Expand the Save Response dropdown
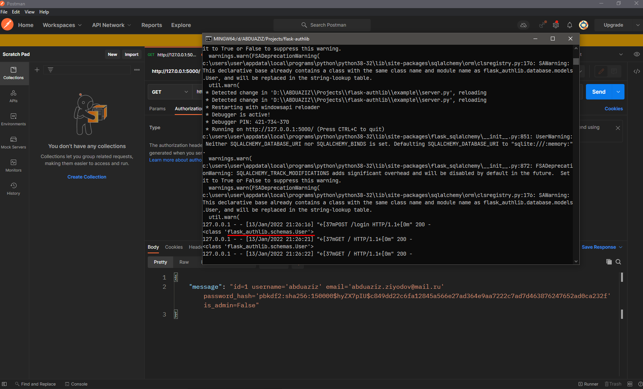Viewport: 643px width, 389px height. (x=621, y=247)
